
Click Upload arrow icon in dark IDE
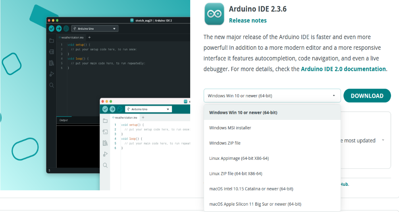click(x=59, y=28)
